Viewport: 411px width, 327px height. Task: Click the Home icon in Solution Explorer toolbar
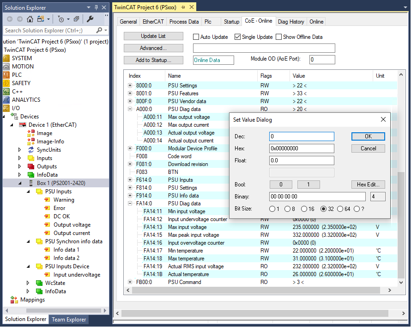tap(30, 19)
